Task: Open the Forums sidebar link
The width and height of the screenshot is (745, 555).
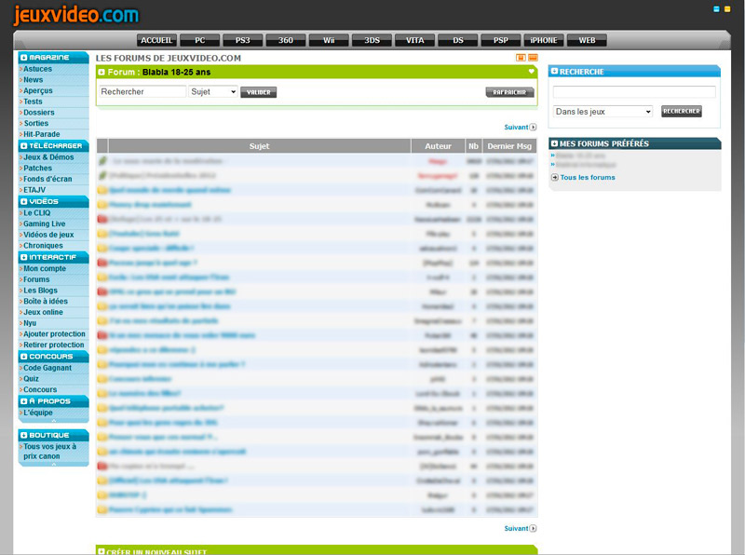Action: point(36,279)
